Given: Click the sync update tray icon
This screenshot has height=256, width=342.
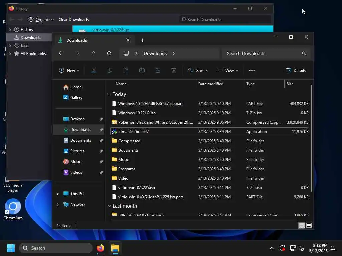Looking at the screenshot, I should (x=282, y=248).
